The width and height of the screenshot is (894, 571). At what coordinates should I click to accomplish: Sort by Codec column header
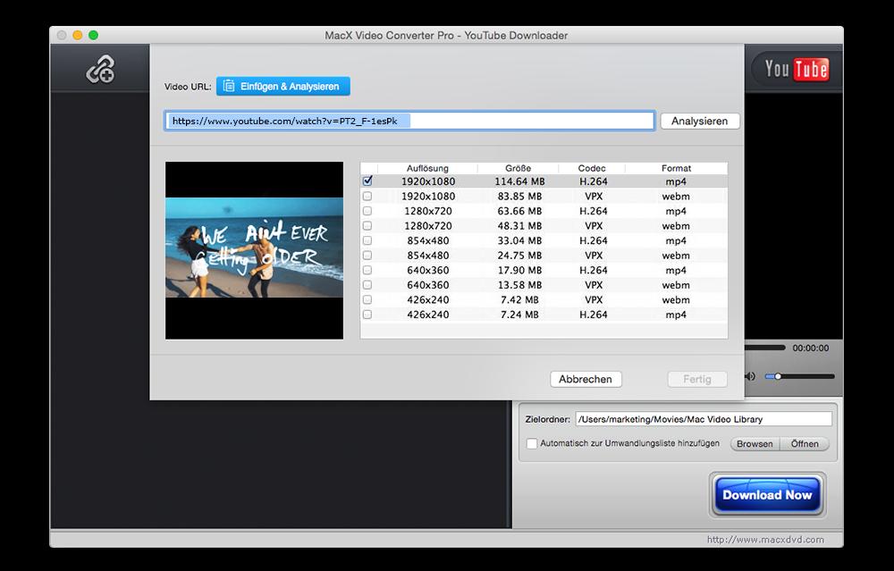[592, 168]
